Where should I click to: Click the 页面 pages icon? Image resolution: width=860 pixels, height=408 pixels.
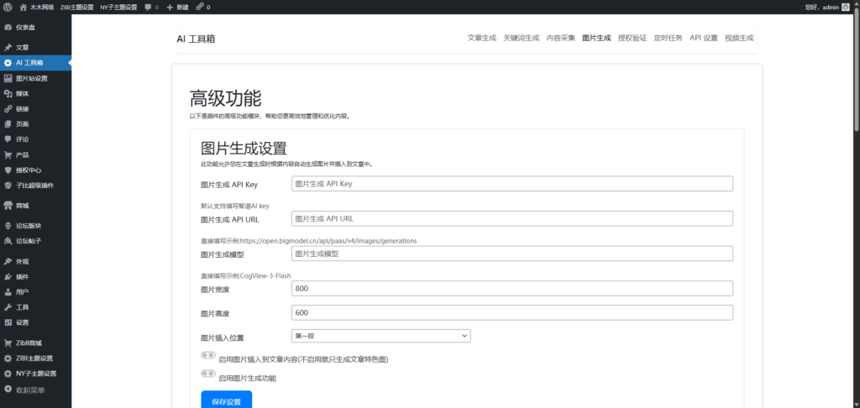tap(8, 124)
